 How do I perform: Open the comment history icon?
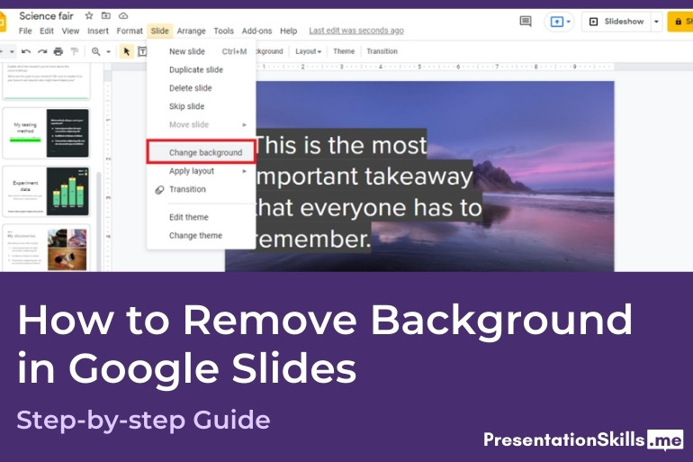526,22
